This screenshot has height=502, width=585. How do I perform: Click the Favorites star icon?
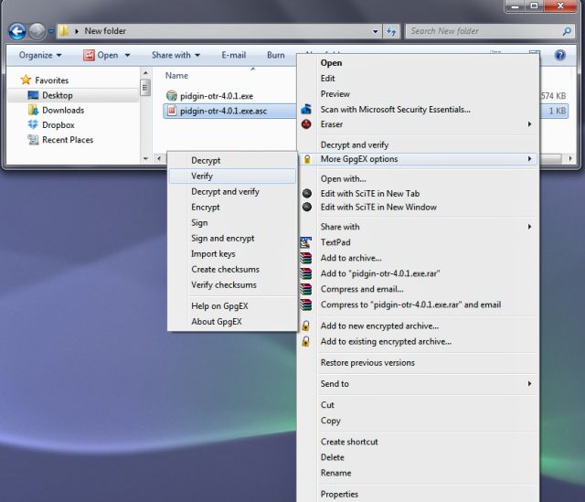tap(26, 80)
